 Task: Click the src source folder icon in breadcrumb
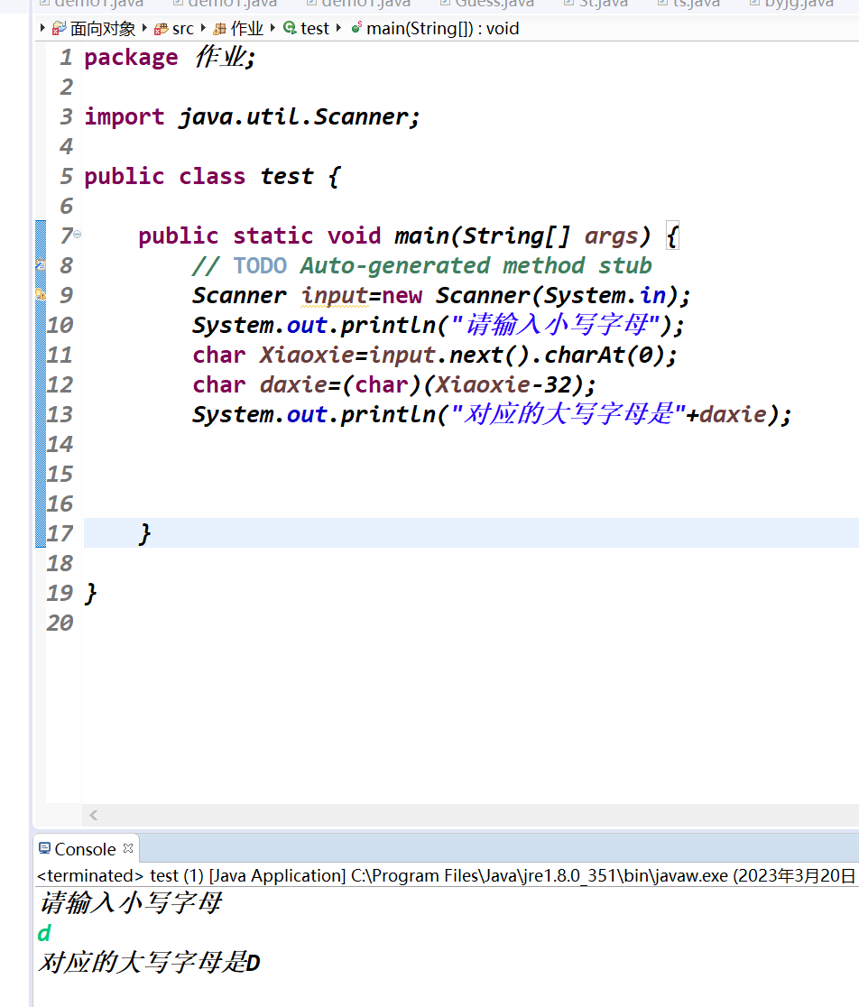pos(162,29)
